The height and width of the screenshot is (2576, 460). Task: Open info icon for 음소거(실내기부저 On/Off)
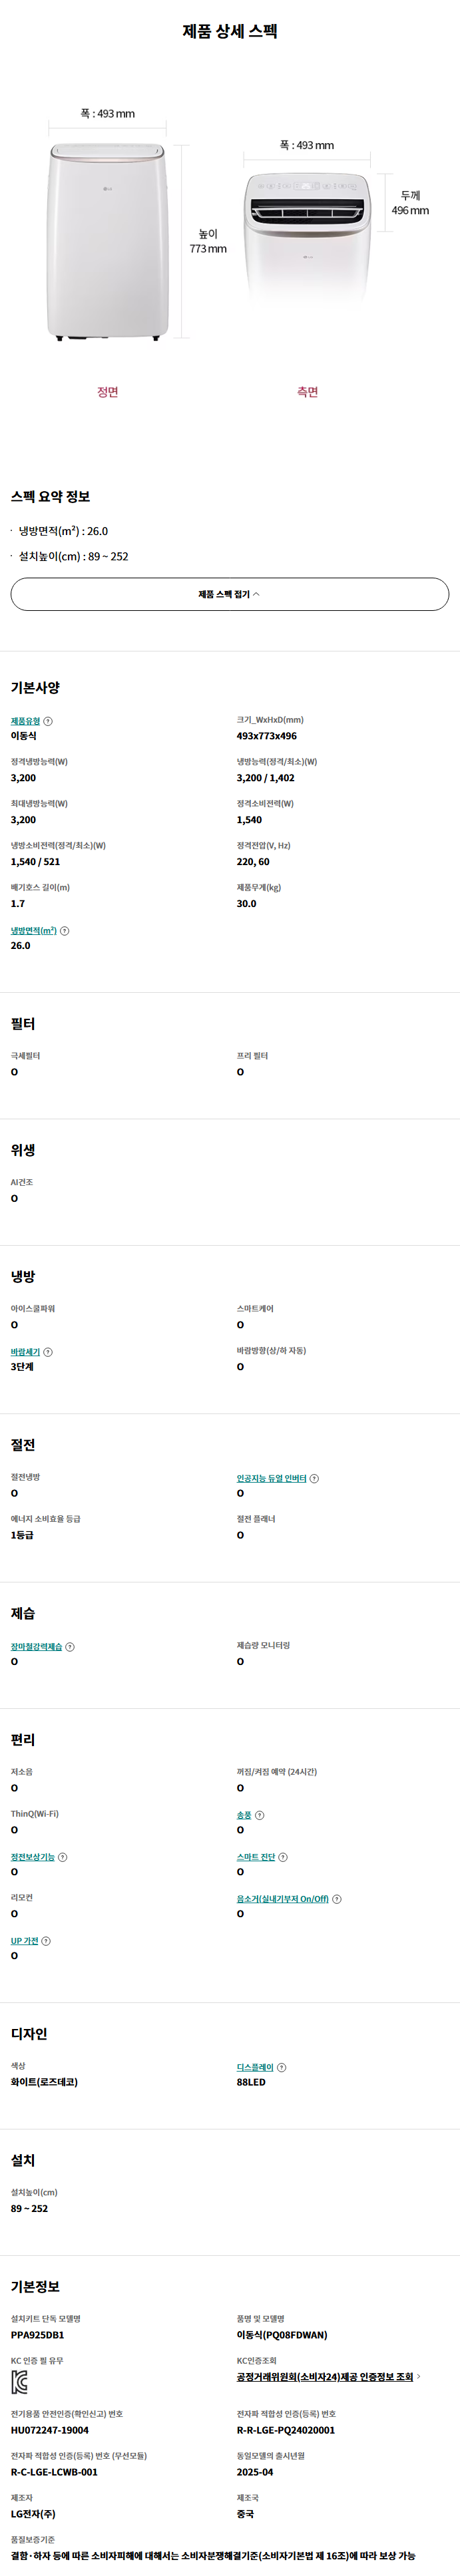point(337,1899)
